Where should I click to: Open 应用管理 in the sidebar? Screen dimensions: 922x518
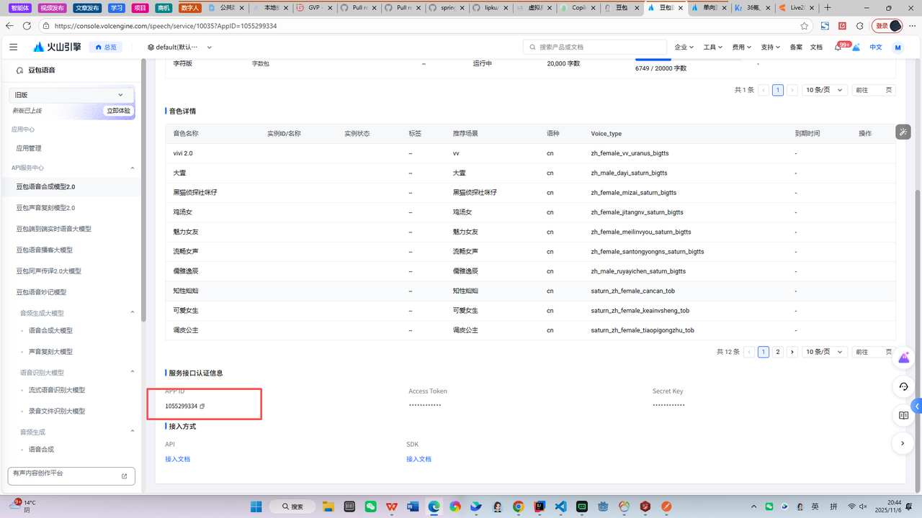(x=29, y=148)
